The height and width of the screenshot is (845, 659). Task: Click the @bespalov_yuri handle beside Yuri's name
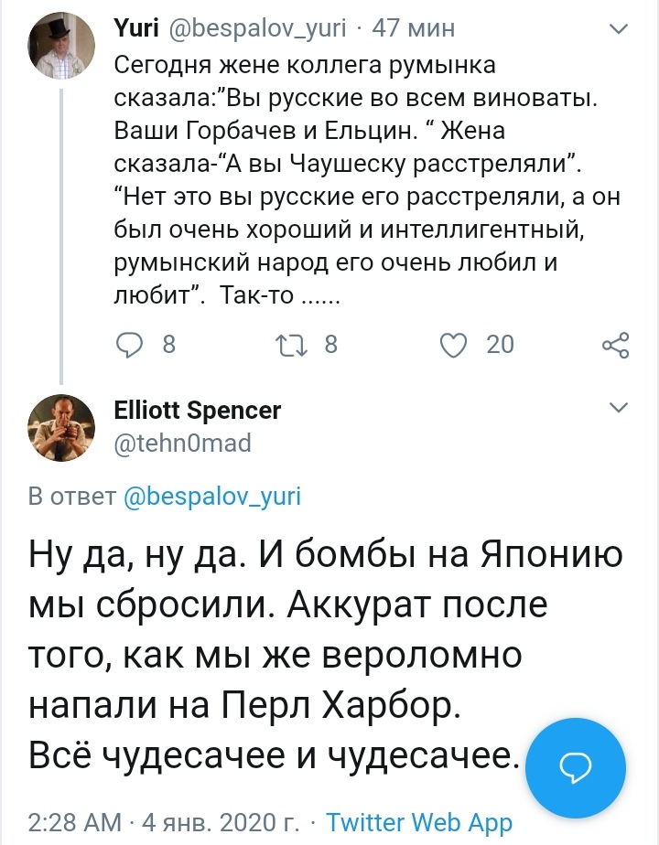pos(257,28)
